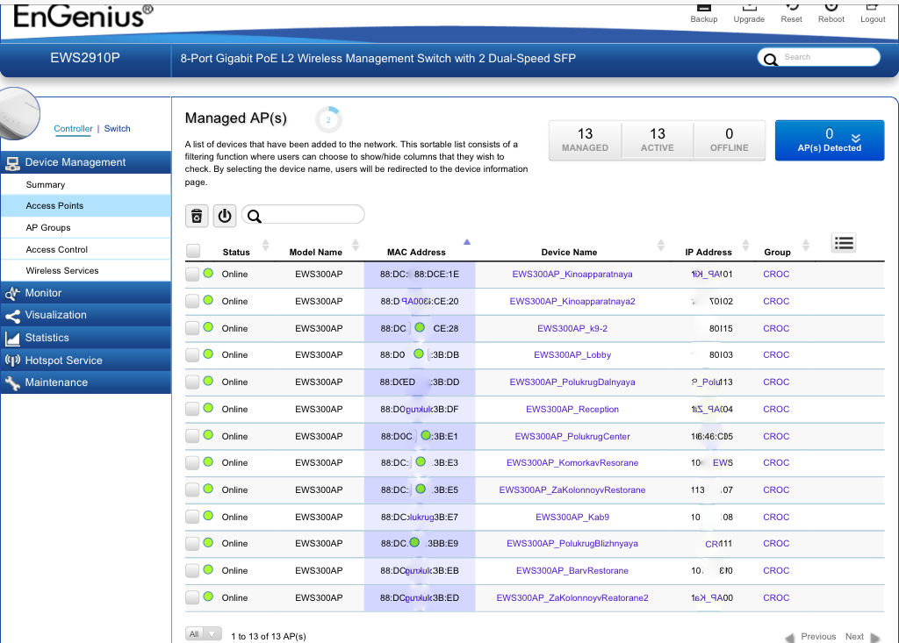The width and height of the screenshot is (899, 643).
Task: Click the magnifier in top search box
Action: (x=771, y=59)
